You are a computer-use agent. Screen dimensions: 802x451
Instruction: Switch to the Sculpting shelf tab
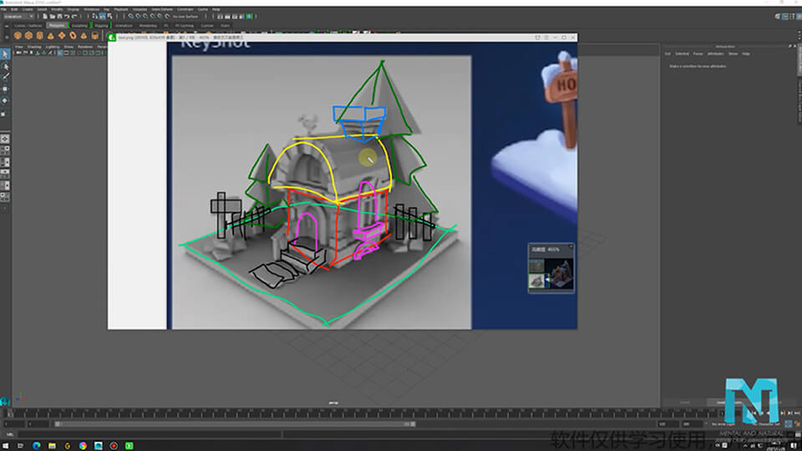click(79, 25)
